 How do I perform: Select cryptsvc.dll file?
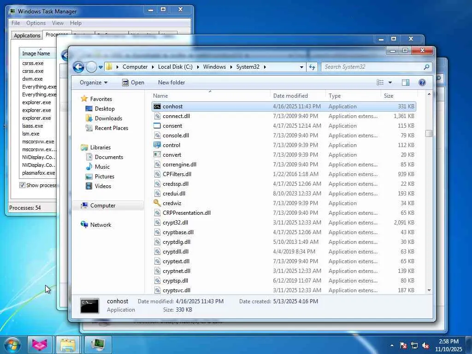(177, 290)
